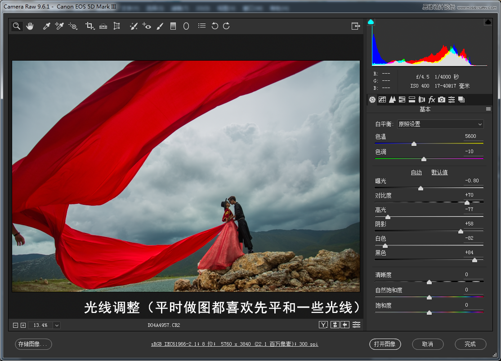Click the 存储图像... save image button
The image size is (501, 361).
pyautogui.click(x=33, y=344)
